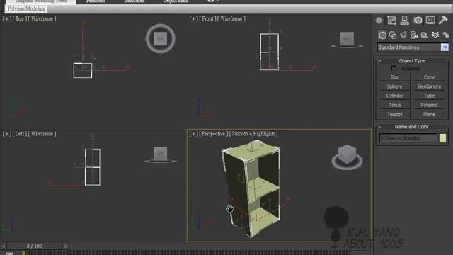Open the [Left] view label menu
Viewport: 453px width, 255px height.
click(x=20, y=134)
